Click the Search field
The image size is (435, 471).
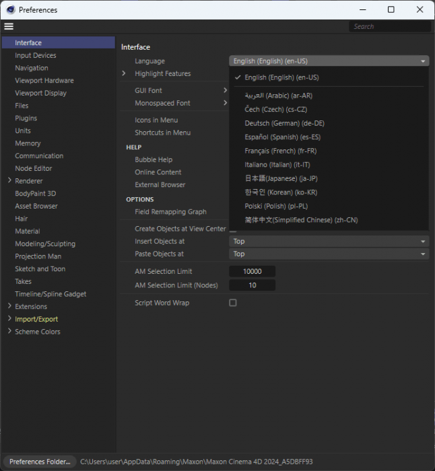click(x=390, y=26)
